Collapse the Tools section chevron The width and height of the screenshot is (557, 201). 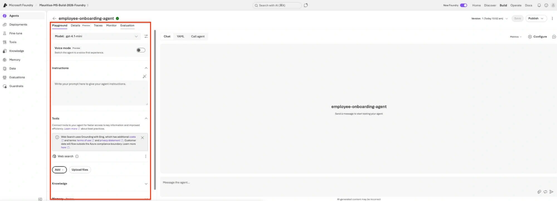(146, 118)
